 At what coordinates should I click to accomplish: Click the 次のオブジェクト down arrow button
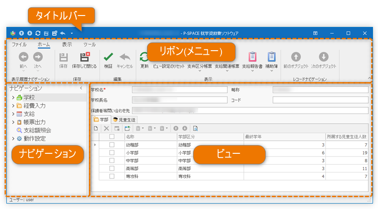[x=324, y=60]
